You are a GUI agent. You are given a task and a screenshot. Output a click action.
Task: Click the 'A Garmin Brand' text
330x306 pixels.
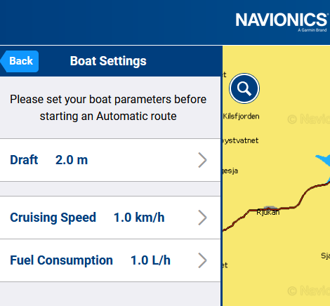point(312,30)
